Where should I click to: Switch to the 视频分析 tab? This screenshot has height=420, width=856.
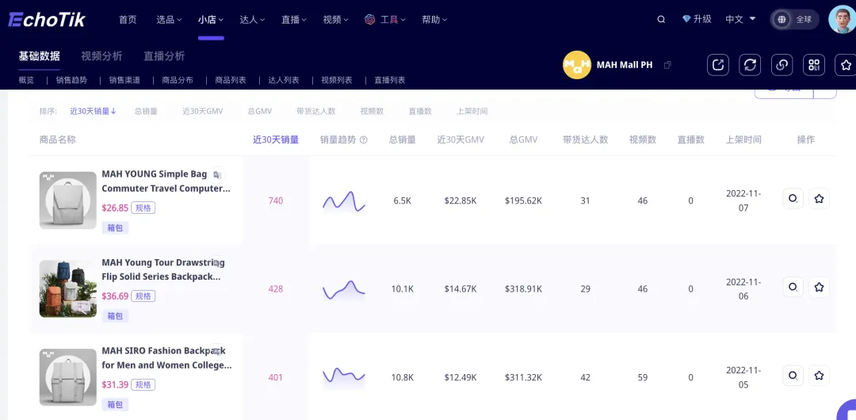click(x=101, y=55)
